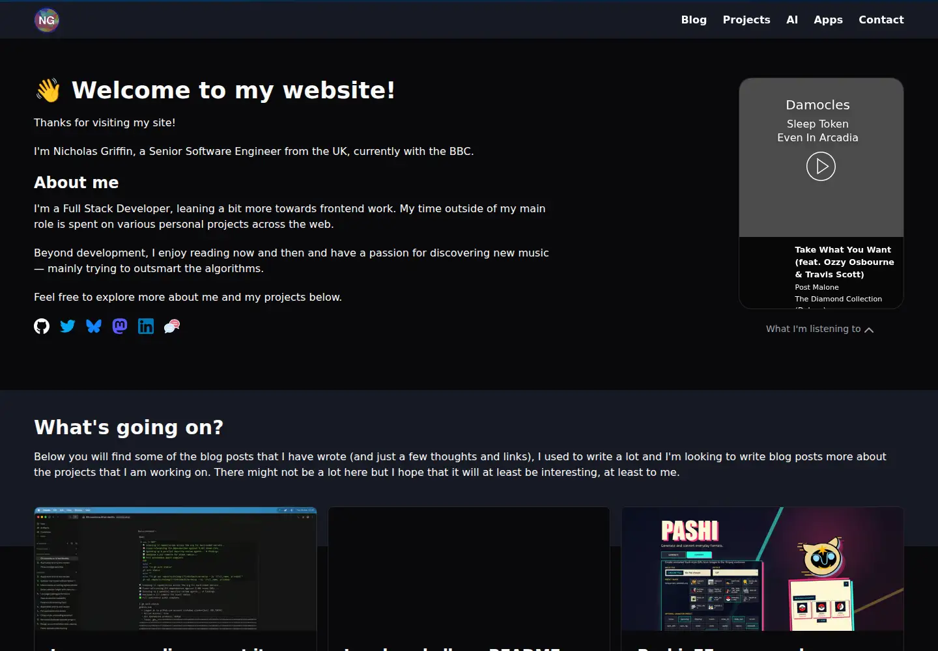
Task: Click the Even In Arcadia album name
Action: [817, 138]
